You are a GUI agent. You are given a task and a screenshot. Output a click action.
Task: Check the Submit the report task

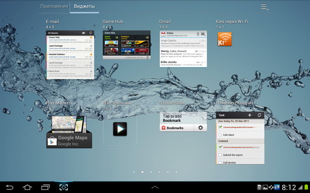(x=220, y=155)
